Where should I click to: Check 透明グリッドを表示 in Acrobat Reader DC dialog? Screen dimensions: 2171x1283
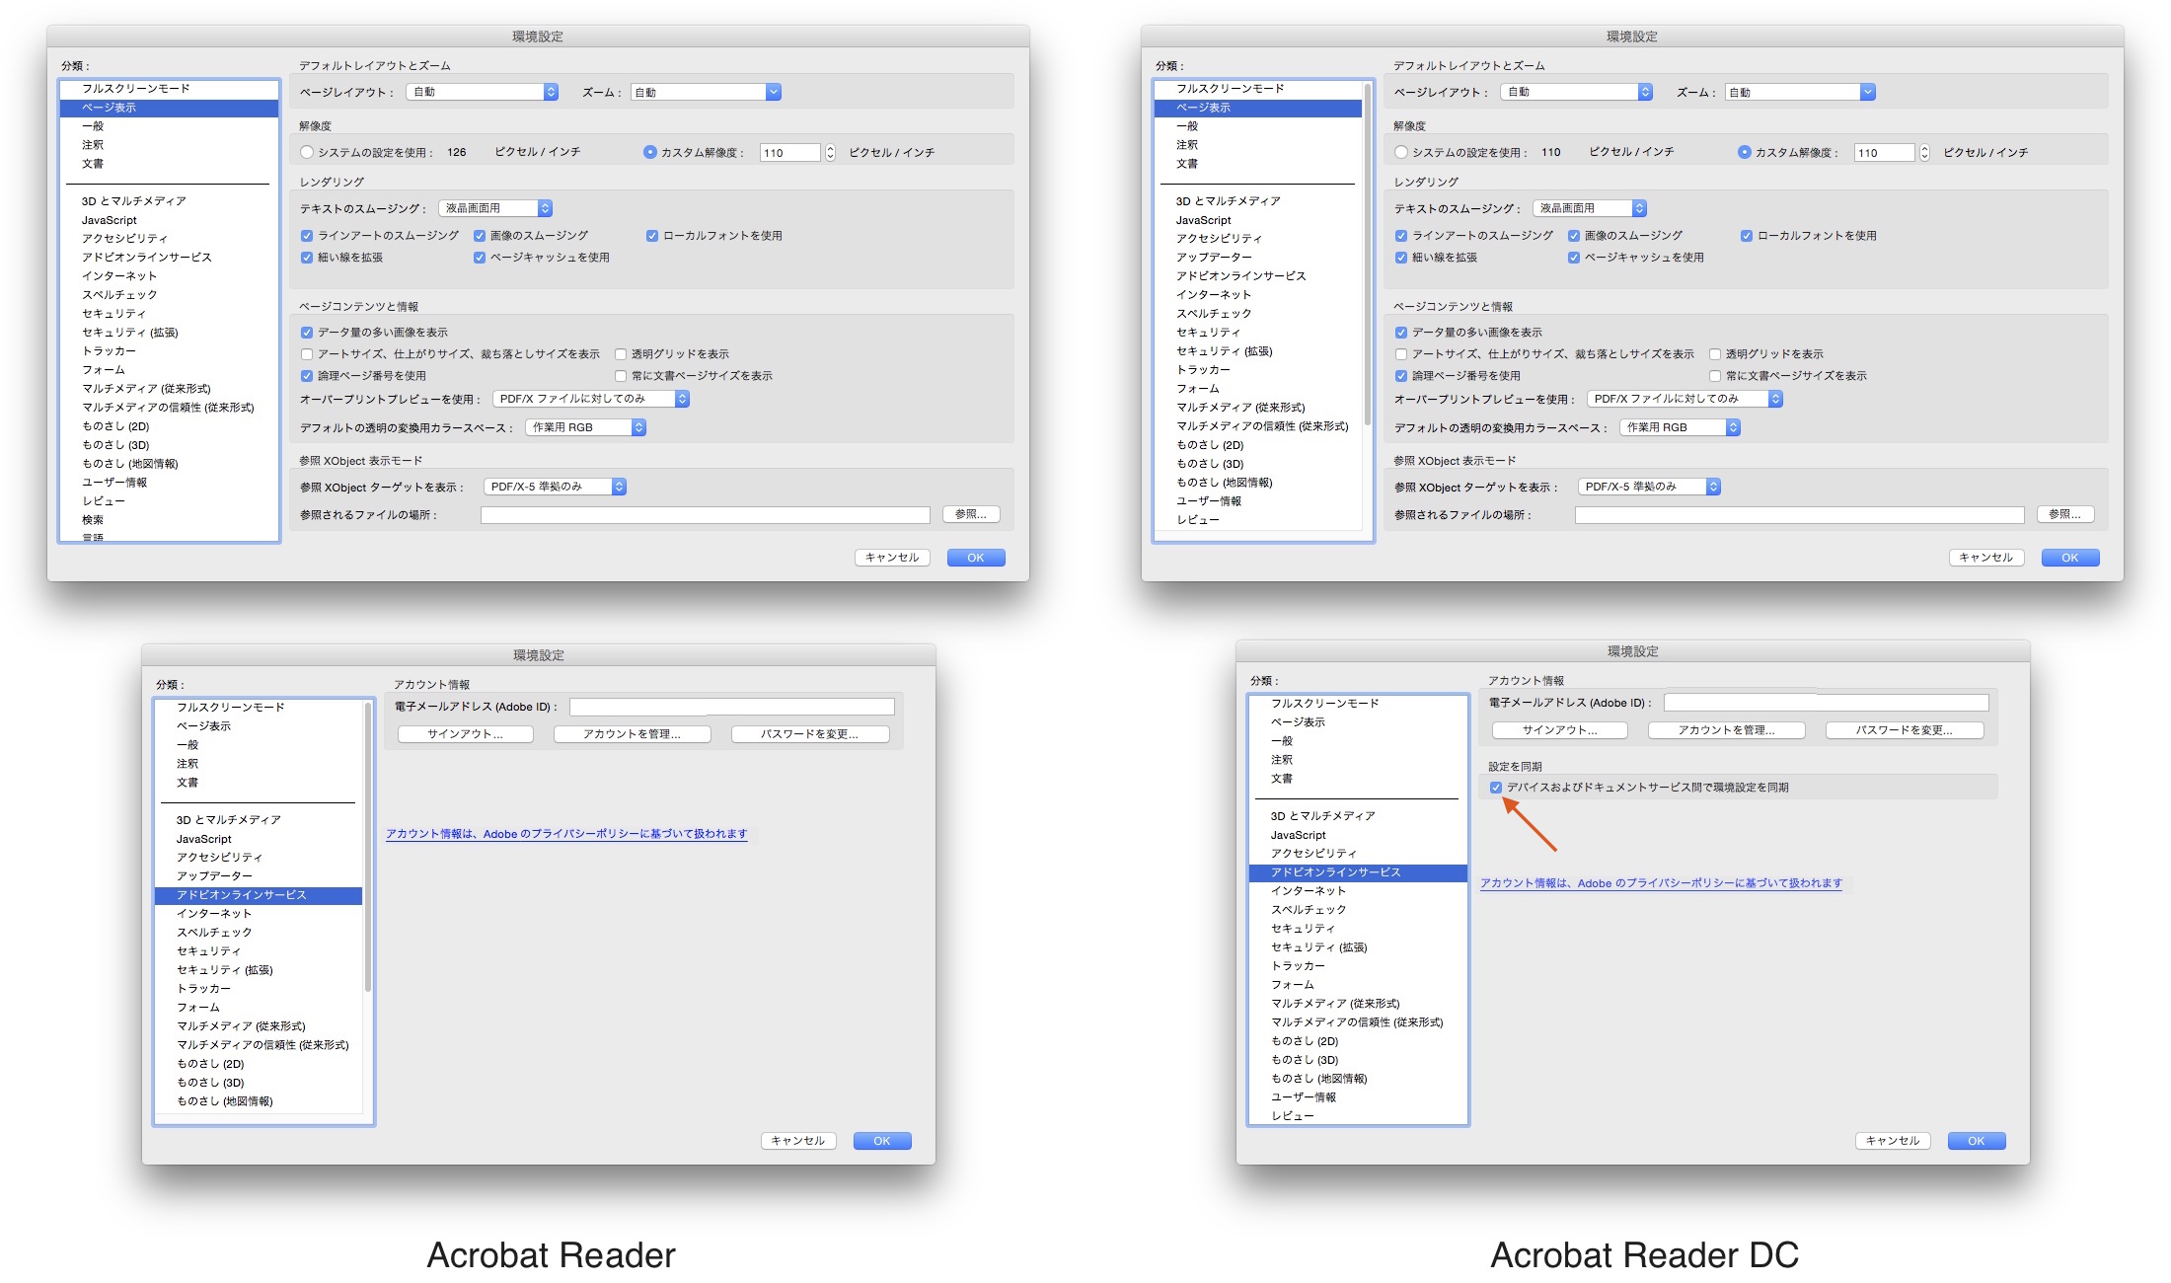pyautogui.click(x=1715, y=354)
